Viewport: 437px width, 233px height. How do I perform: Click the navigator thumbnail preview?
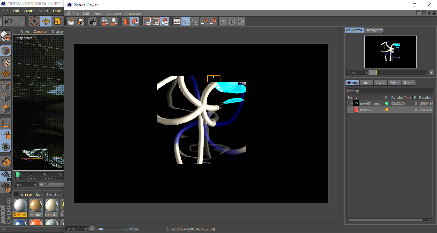tap(390, 52)
